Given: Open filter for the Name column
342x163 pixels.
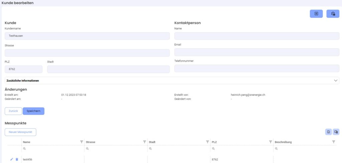Looking at the screenshot, I should [x=81, y=142].
